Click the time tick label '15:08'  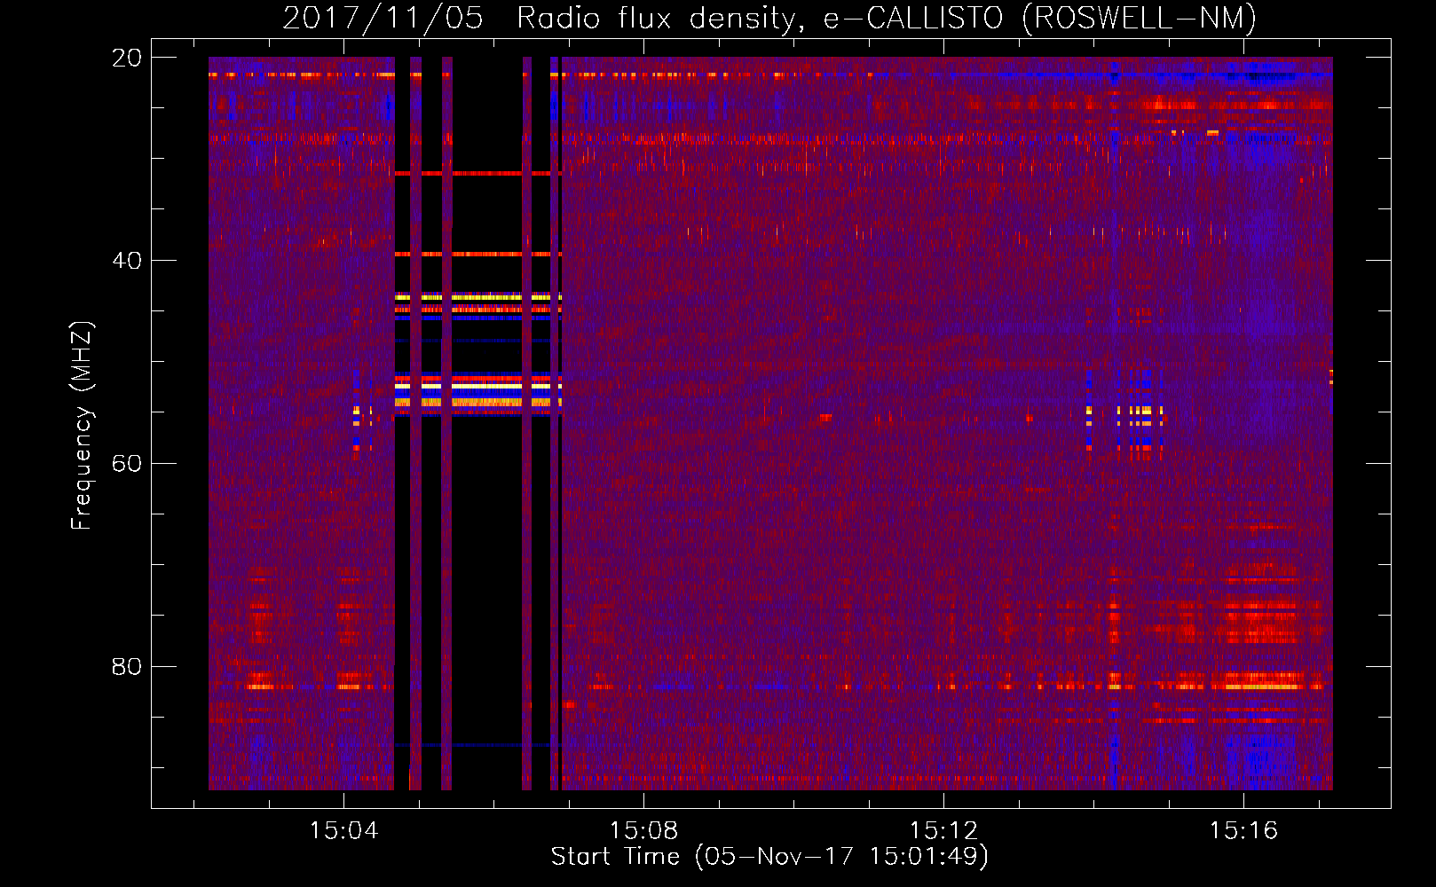(643, 830)
